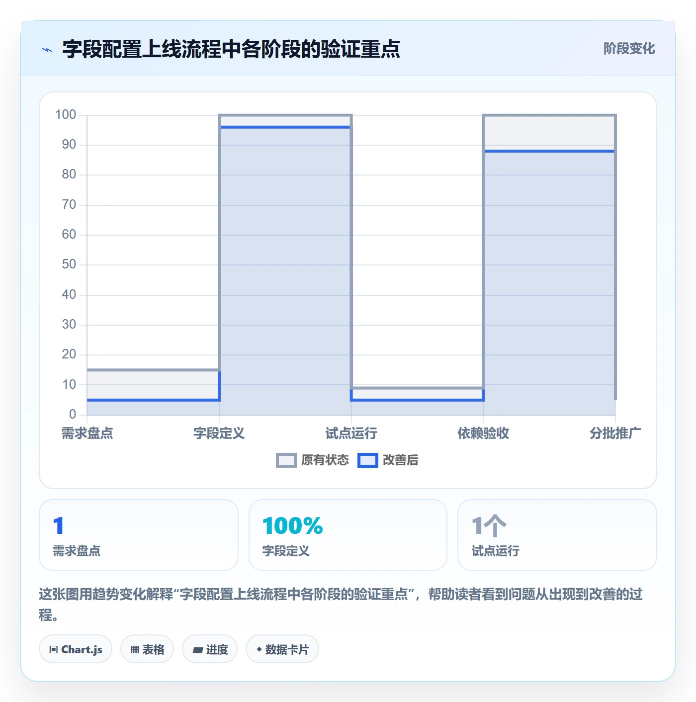Click the 需求盘点 x-axis label
Screen dimensions: 696x702
(x=87, y=434)
